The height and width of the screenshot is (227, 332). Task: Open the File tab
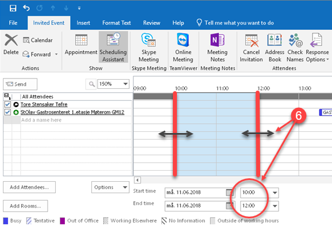13,23
